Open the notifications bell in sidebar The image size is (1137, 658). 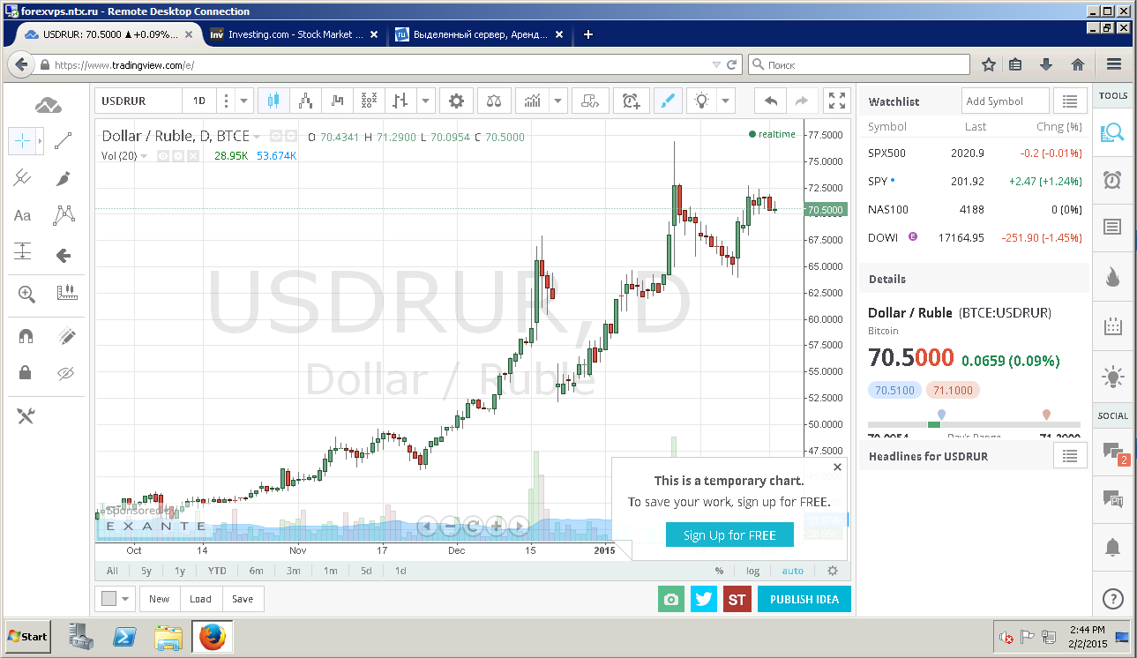pos(1113,547)
